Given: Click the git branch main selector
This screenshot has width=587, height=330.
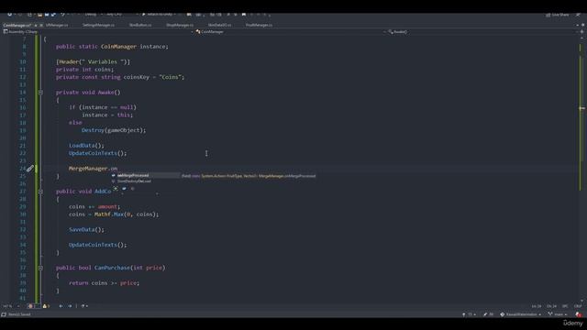Looking at the screenshot, I should (x=558, y=314).
